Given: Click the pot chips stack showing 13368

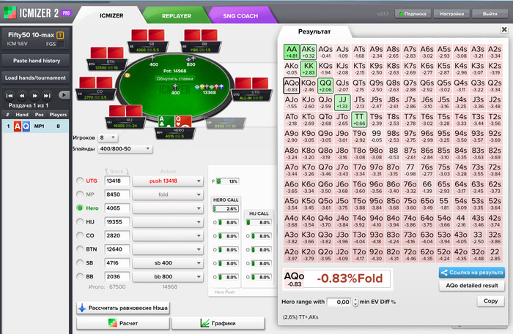Looking at the screenshot, I should [x=210, y=87].
